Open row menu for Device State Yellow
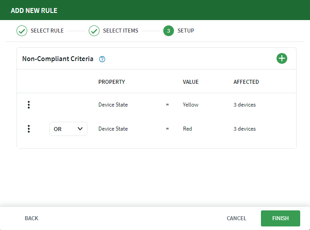 pos(29,105)
